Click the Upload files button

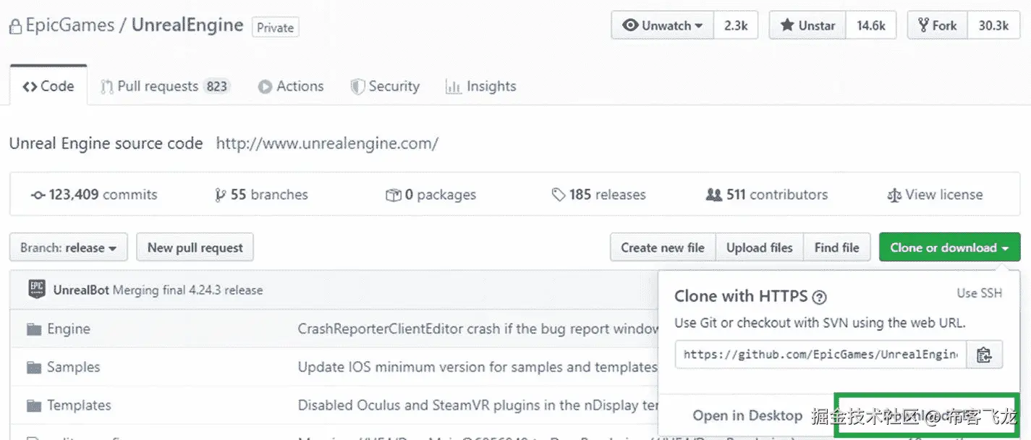[x=760, y=247]
